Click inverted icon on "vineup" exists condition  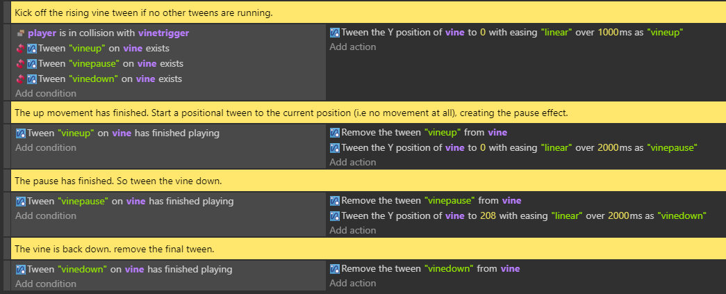pos(20,49)
